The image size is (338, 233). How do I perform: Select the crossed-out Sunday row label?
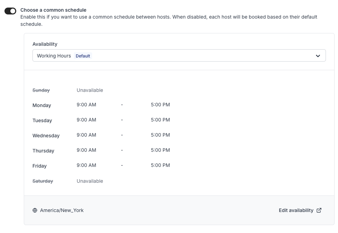[x=41, y=90]
